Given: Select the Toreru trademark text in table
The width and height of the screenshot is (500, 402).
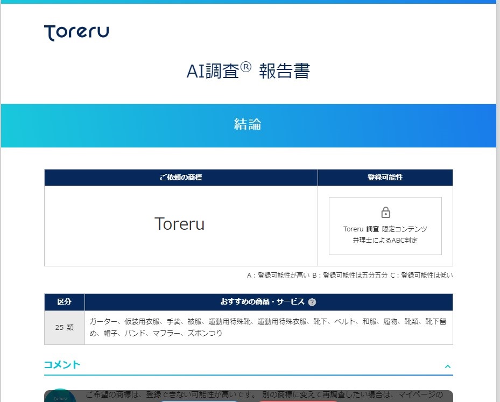Looking at the screenshot, I should click(180, 224).
